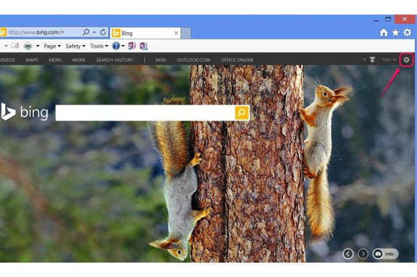Open the Safety menu
This screenshot has height=277, width=417.
coord(75,46)
